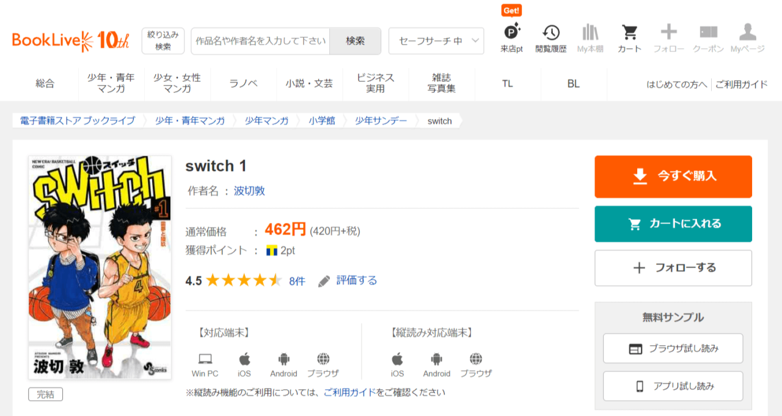782x416 pixels.
Task: Open the My本棚 bookshelf icon
Action: [590, 38]
